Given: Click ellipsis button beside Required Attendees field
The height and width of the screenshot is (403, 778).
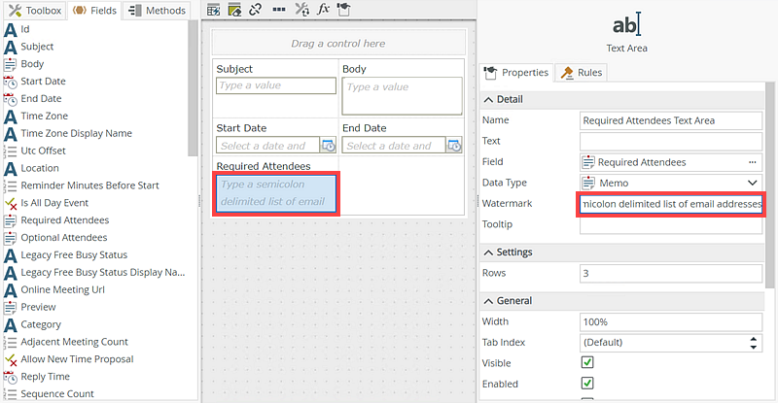Looking at the screenshot, I should (x=752, y=162).
